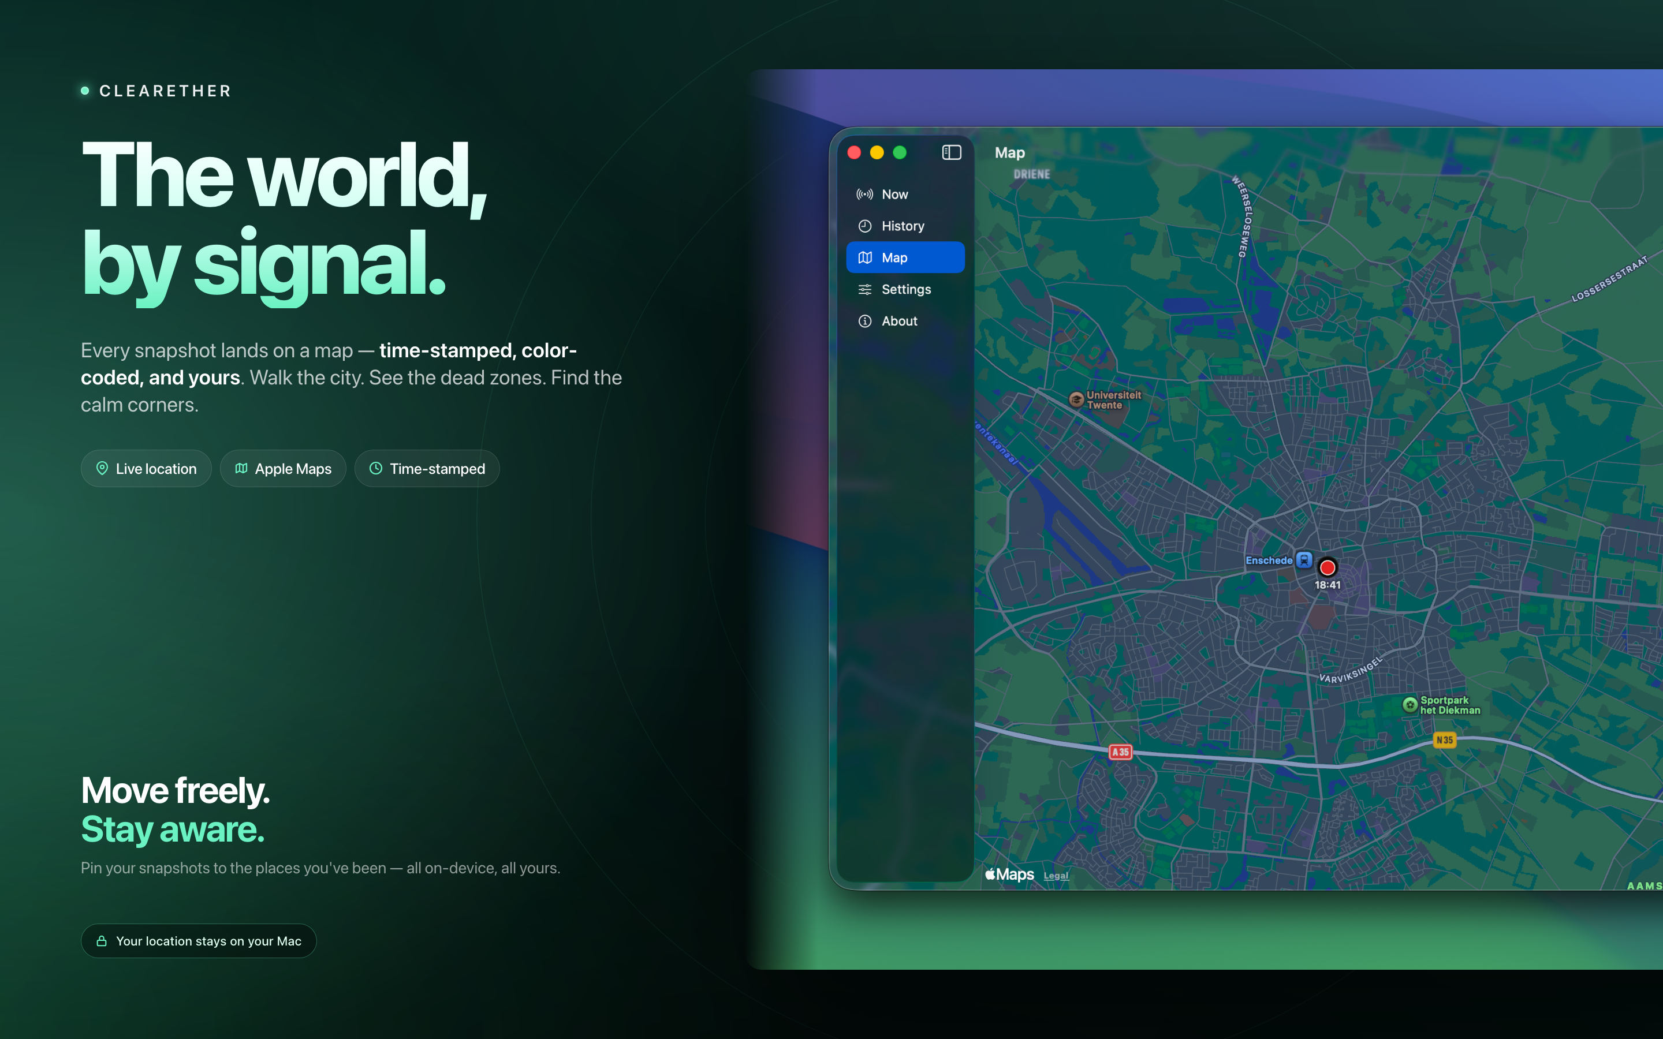Click the Apple Maps pill

282,469
